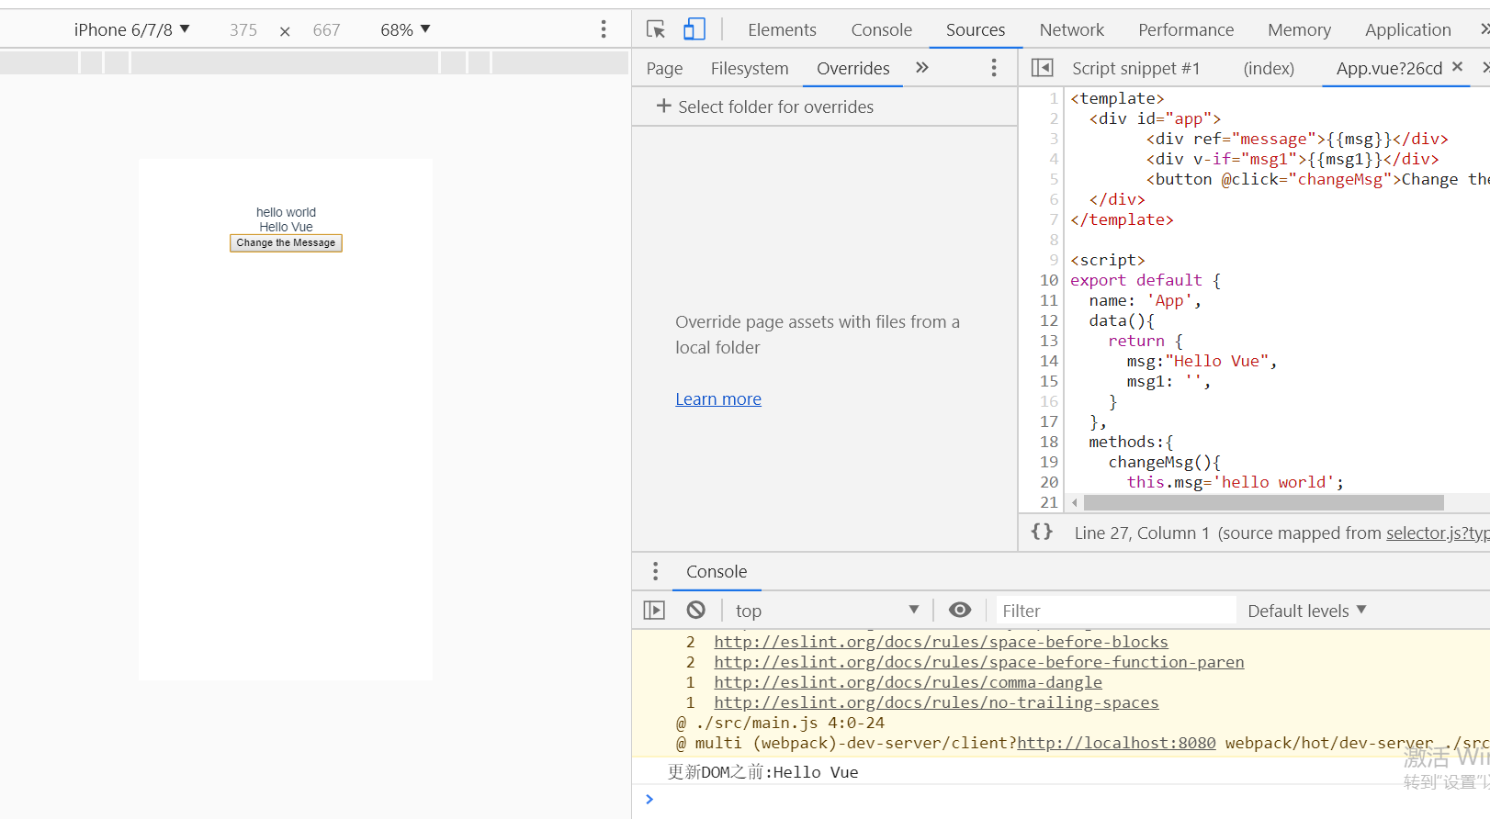
Task: Open device toolbar more options menu
Action: [x=604, y=29]
